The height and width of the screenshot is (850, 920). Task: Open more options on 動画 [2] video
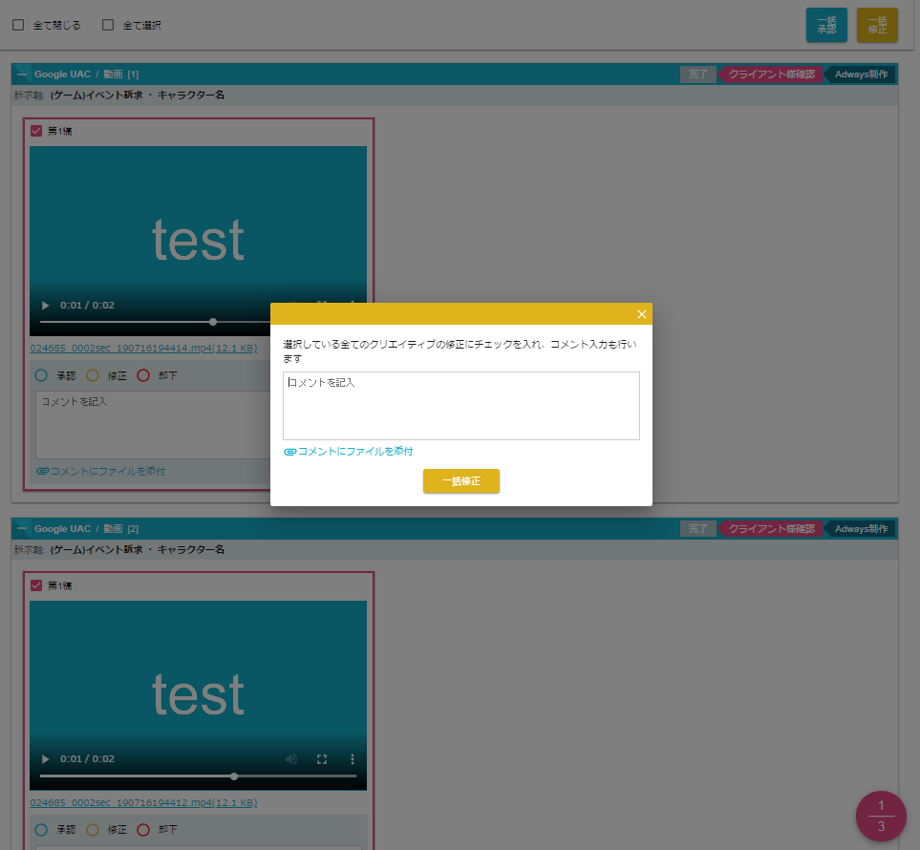352,759
